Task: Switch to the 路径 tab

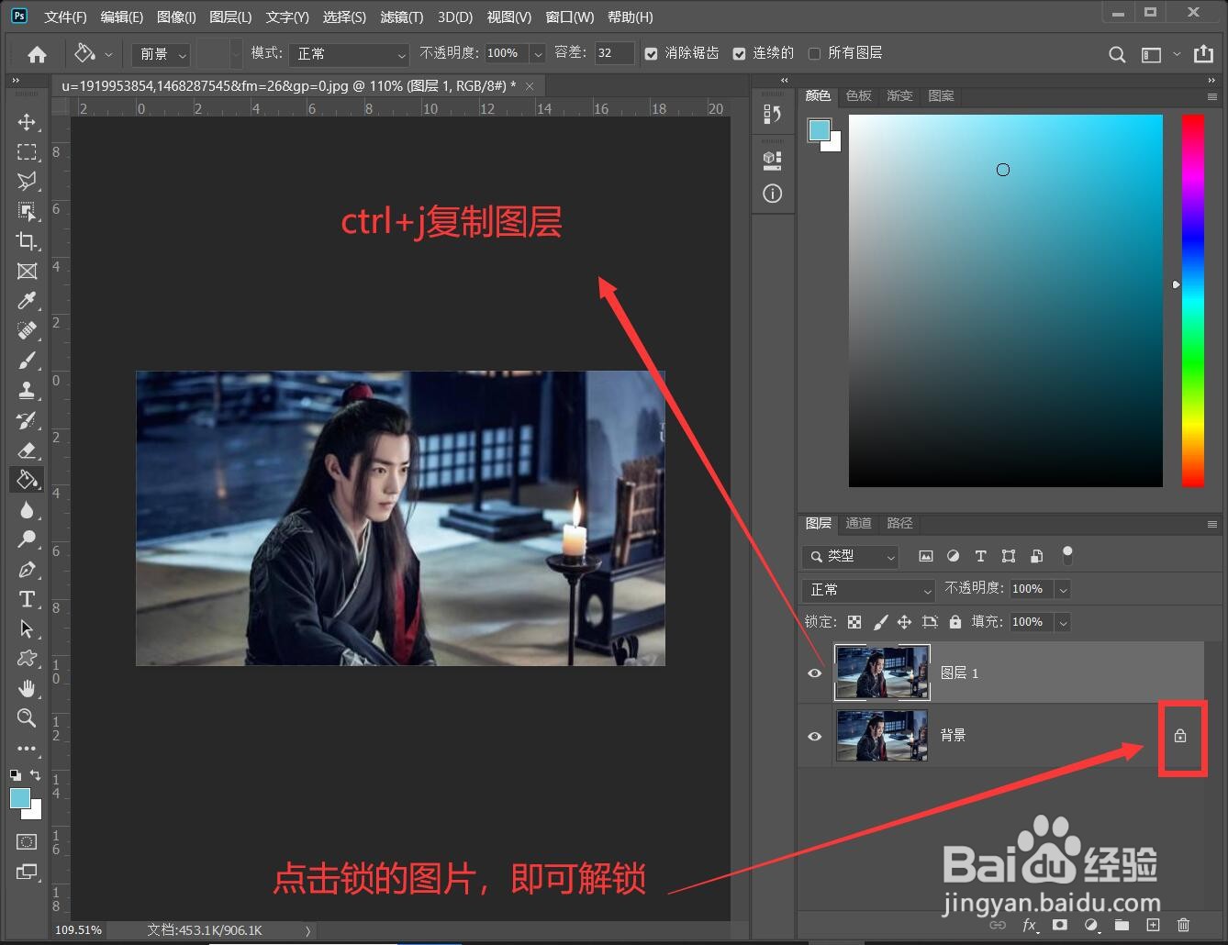Action: pos(900,523)
